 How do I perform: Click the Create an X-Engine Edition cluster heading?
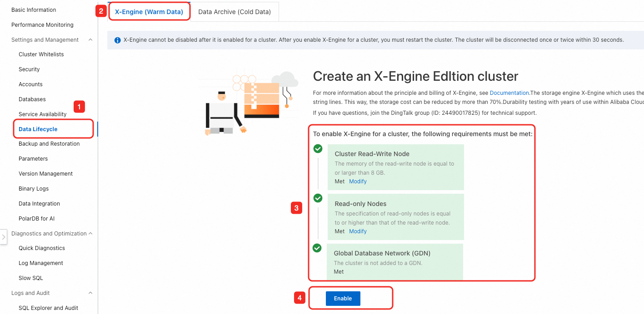415,76
